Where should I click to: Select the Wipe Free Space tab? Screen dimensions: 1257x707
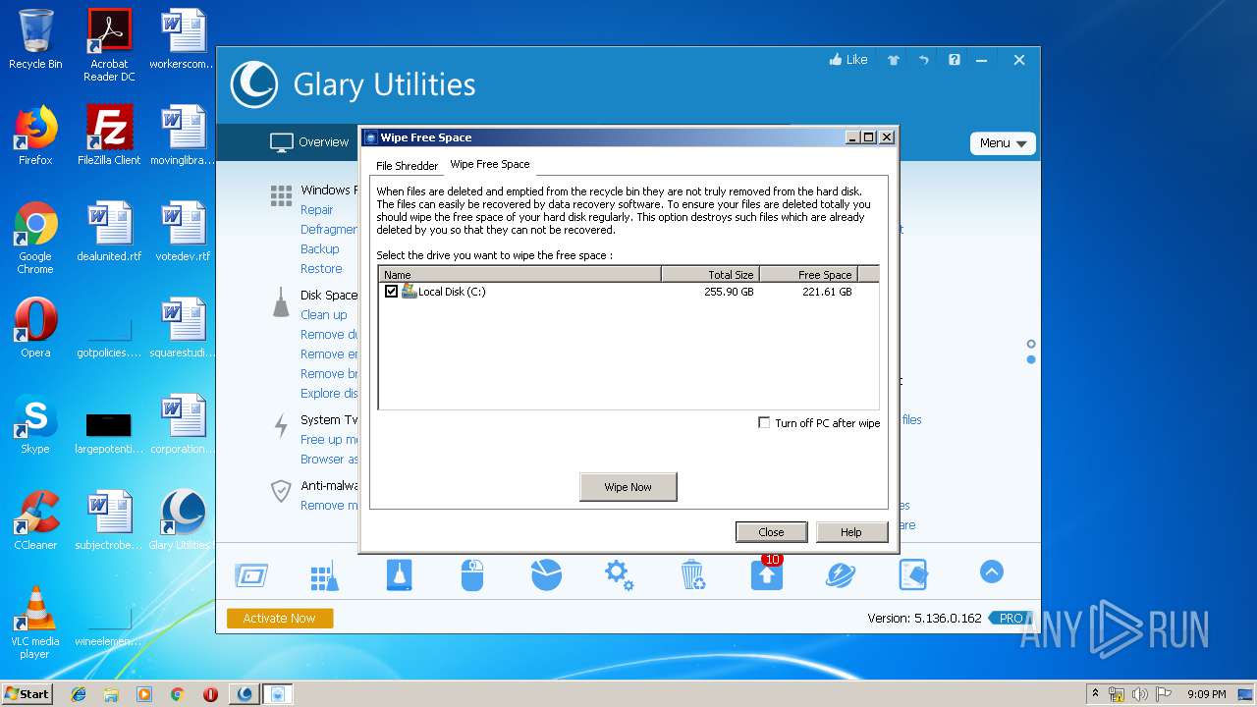490,164
